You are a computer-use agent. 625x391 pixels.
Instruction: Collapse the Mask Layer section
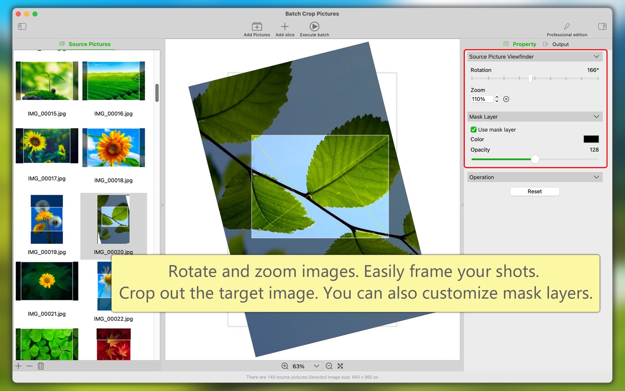596,117
